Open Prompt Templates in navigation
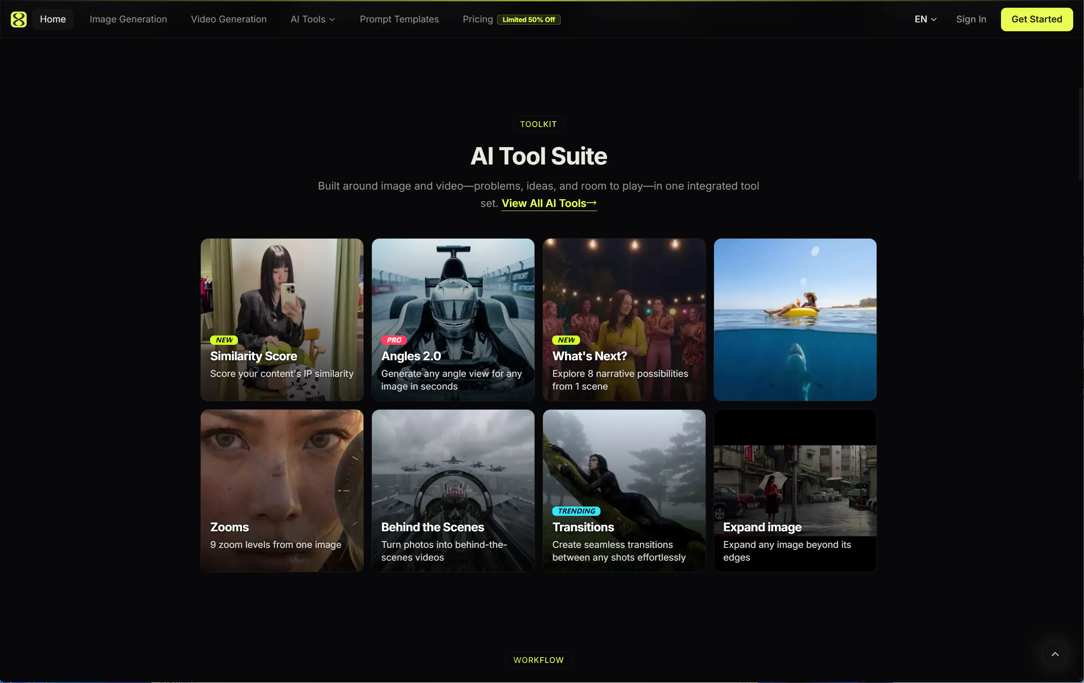This screenshot has height=683, width=1084. [399, 19]
